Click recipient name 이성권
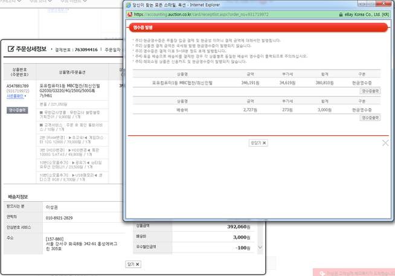The width and height of the screenshot is (395, 276). click(52, 207)
